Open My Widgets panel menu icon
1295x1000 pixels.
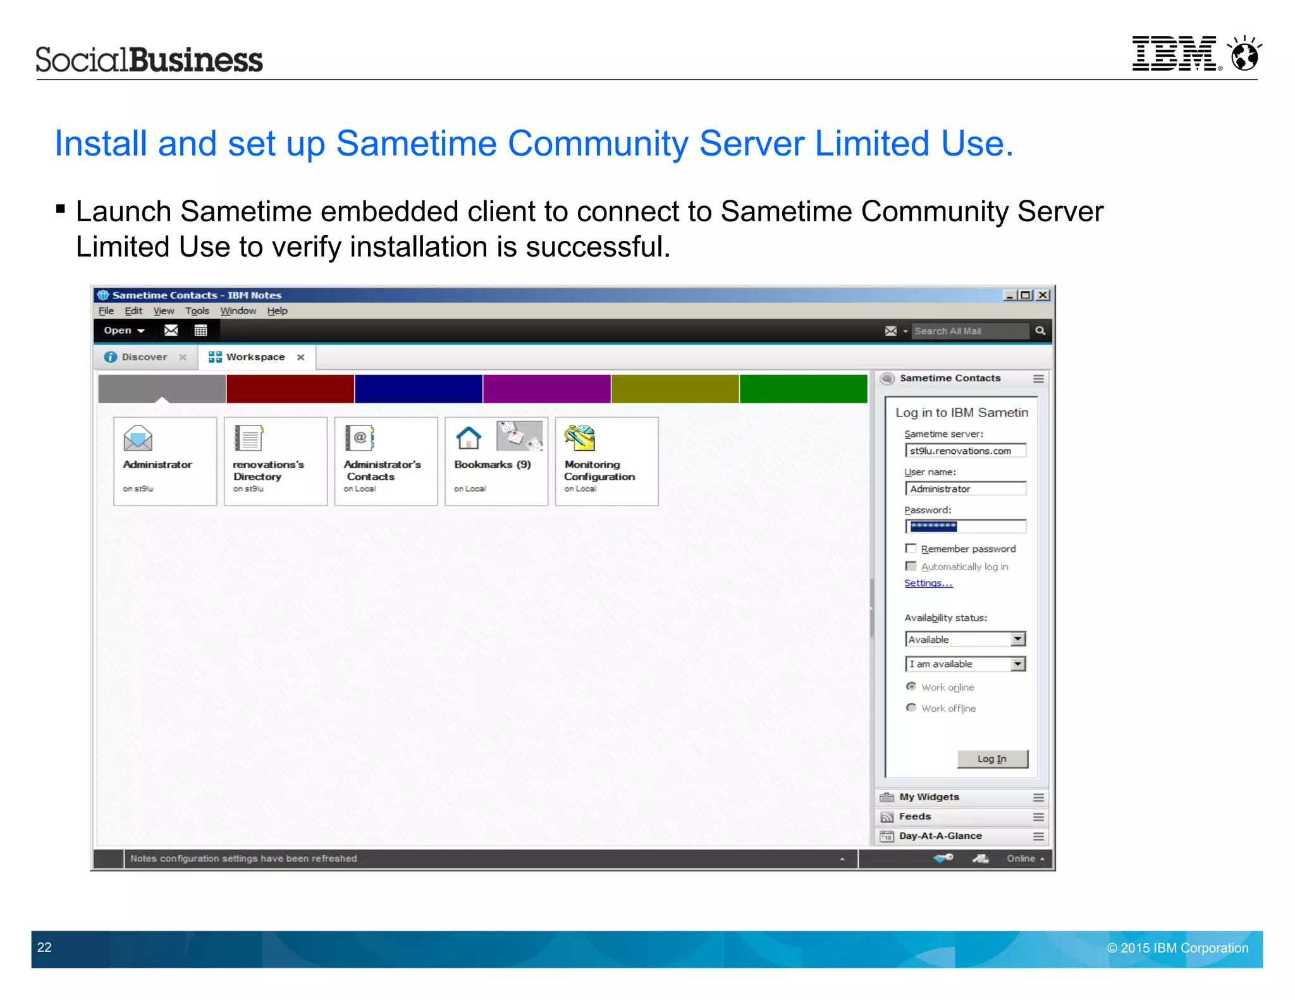pyautogui.click(x=1038, y=798)
